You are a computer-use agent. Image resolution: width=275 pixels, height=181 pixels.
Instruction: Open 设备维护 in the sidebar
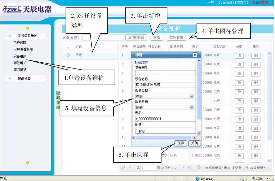click(20, 56)
